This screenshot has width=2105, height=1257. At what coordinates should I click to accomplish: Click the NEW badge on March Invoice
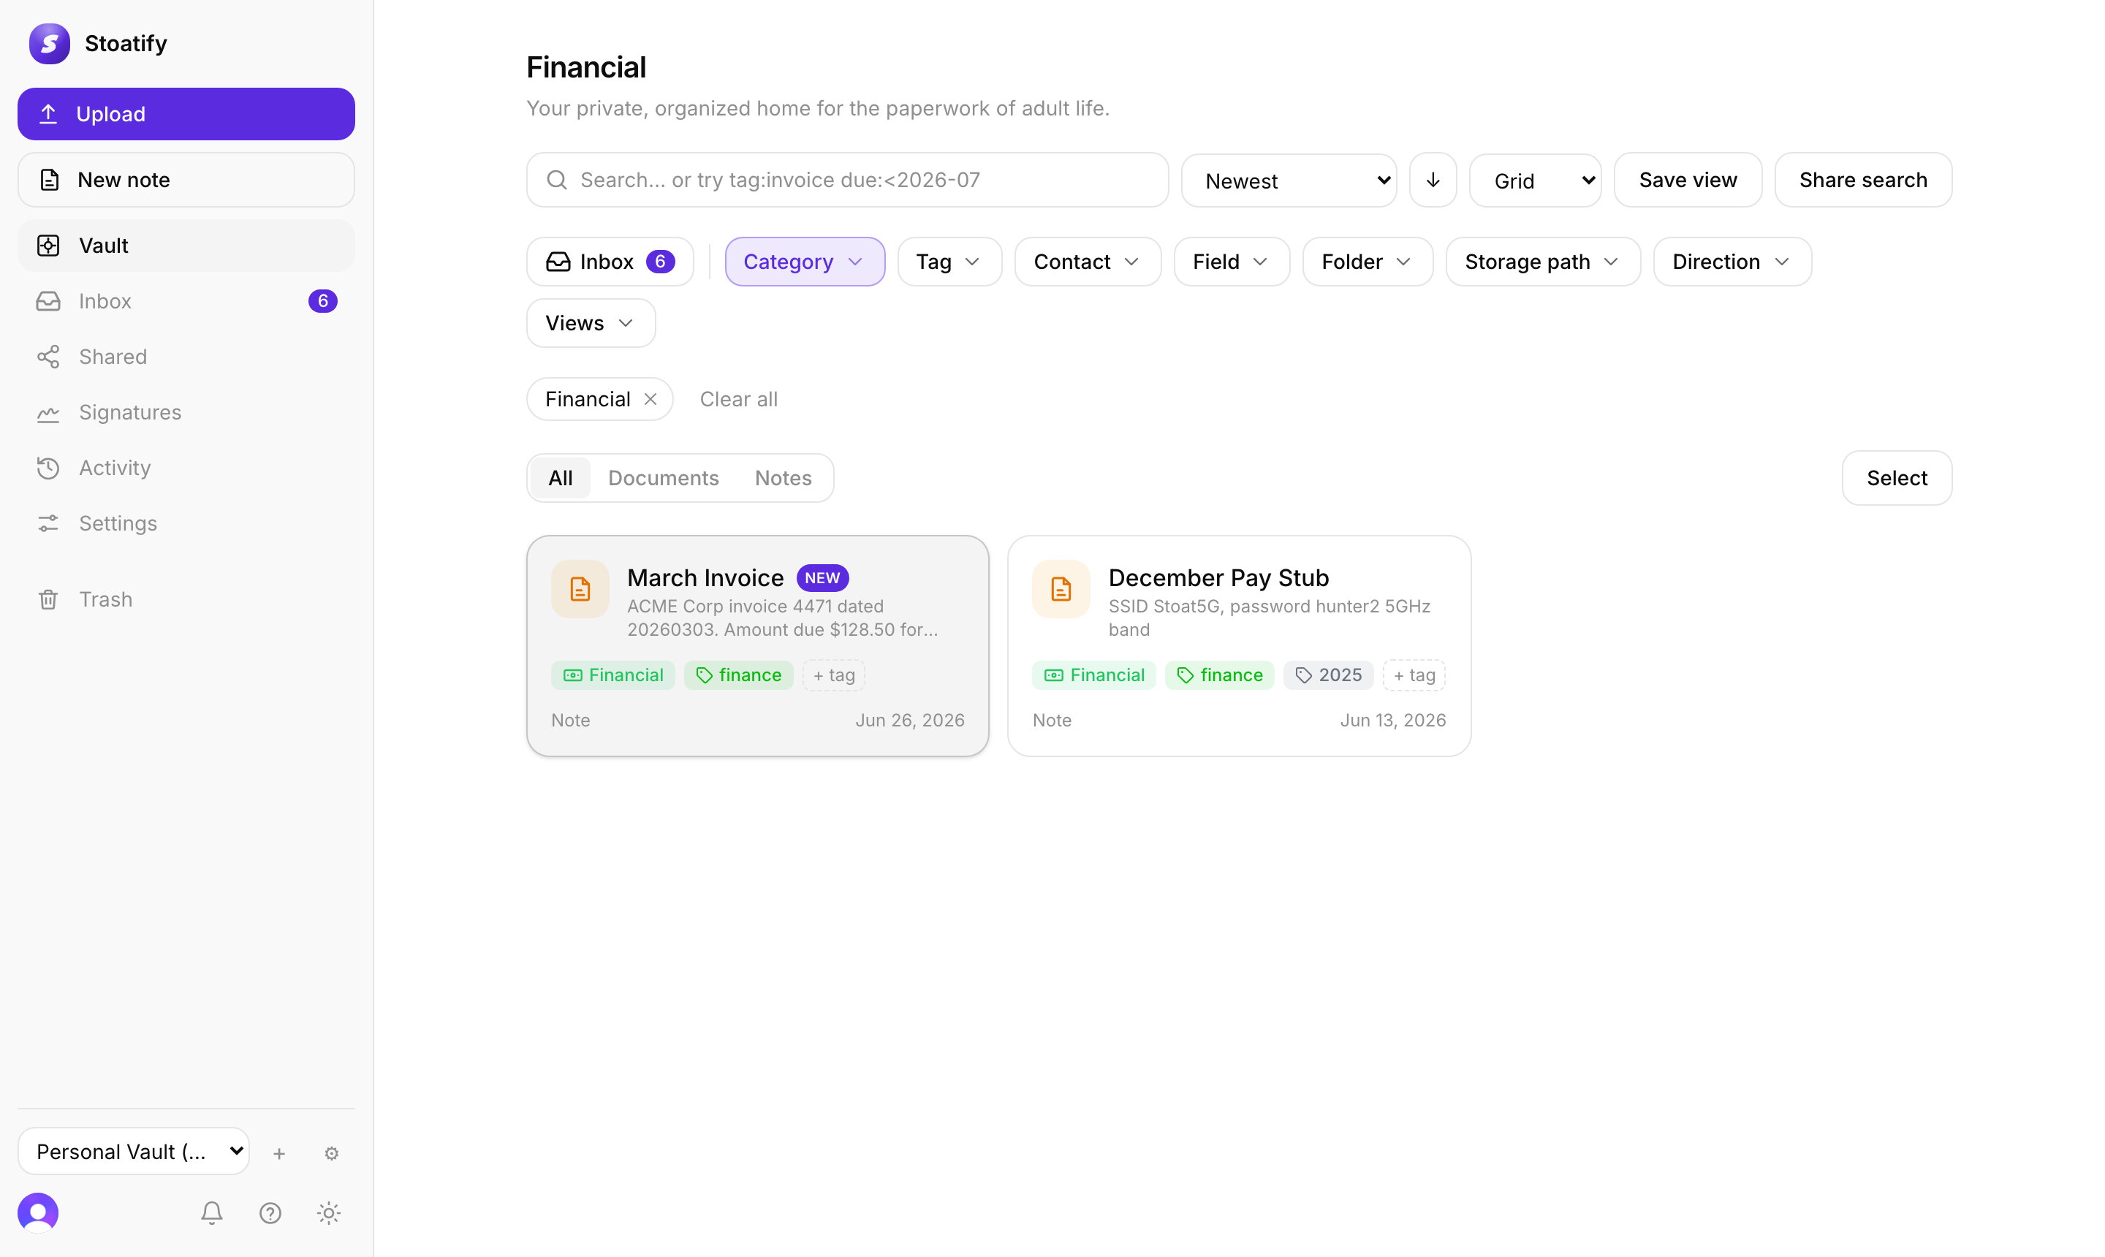tap(822, 577)
